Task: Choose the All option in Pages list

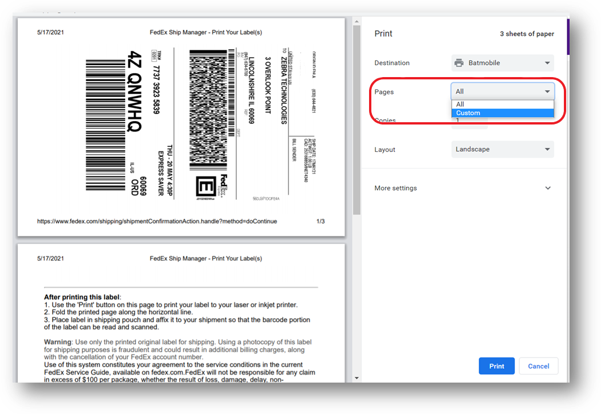Action: [503, 104]
